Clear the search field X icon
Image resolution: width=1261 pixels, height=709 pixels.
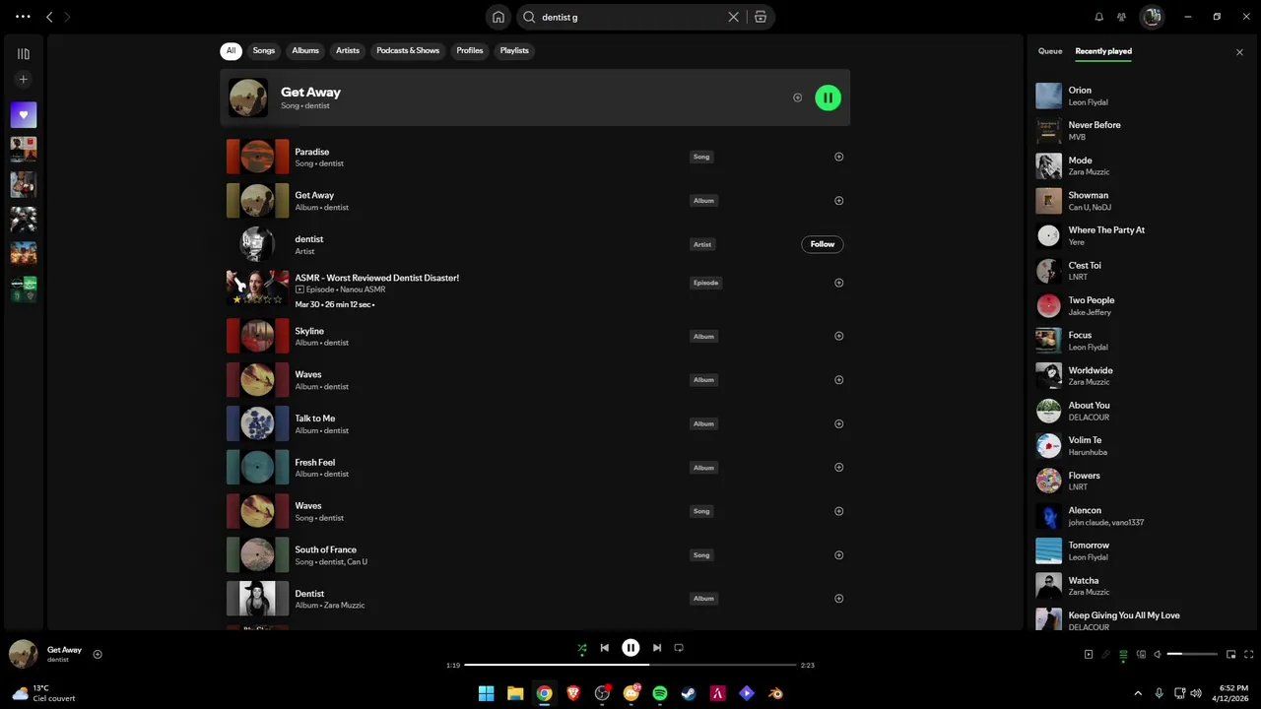pyautogui.click(x=733, y=17)
